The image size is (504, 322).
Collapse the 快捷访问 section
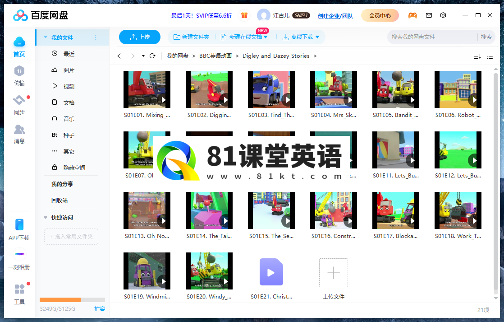click(x=46, y=218)
